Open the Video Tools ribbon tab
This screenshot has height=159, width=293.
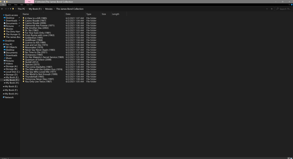(x=29, y=5)
